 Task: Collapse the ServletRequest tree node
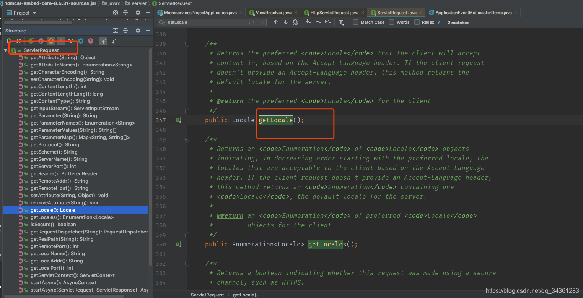point(5,50)
